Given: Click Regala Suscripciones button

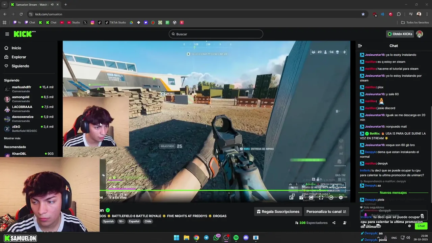Looking at the screenshot, I should [278, 212].
